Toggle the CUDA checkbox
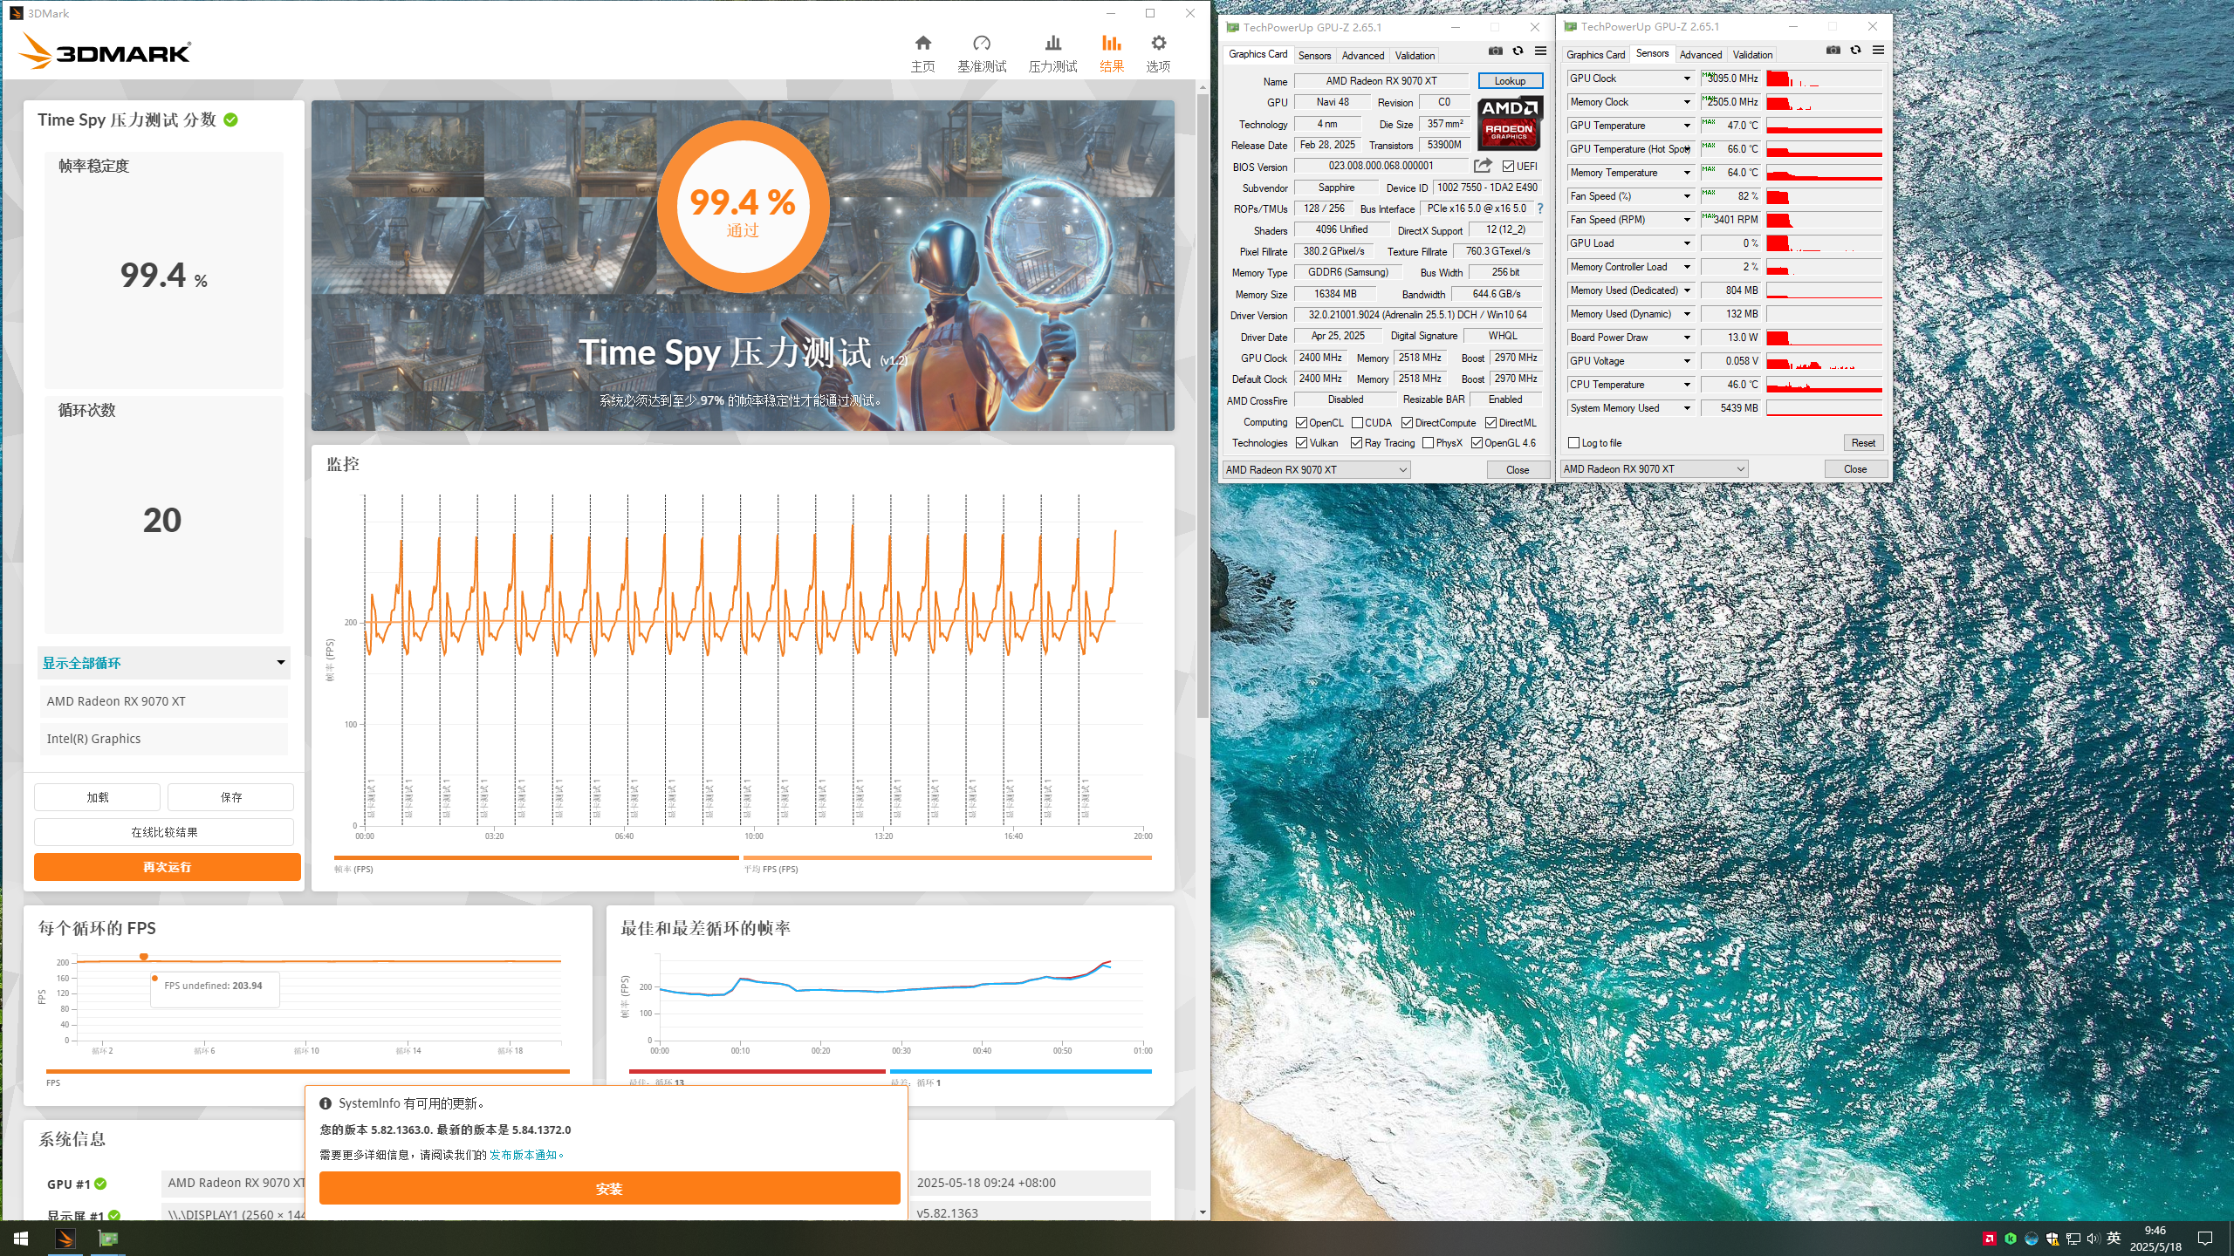The height and width of the screenshot is (1256, 2234). pyautogui.click(x=1357, y=422)
